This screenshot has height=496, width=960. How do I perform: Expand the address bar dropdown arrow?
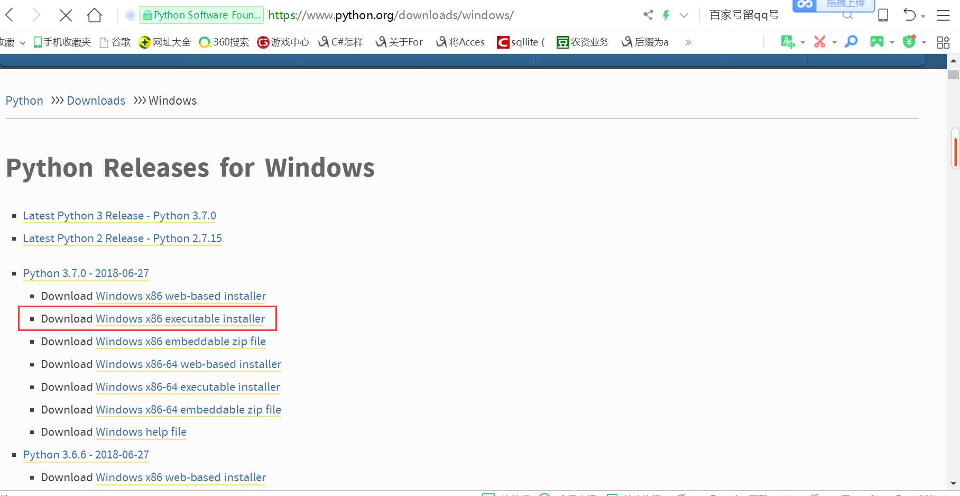pos(684,15)
